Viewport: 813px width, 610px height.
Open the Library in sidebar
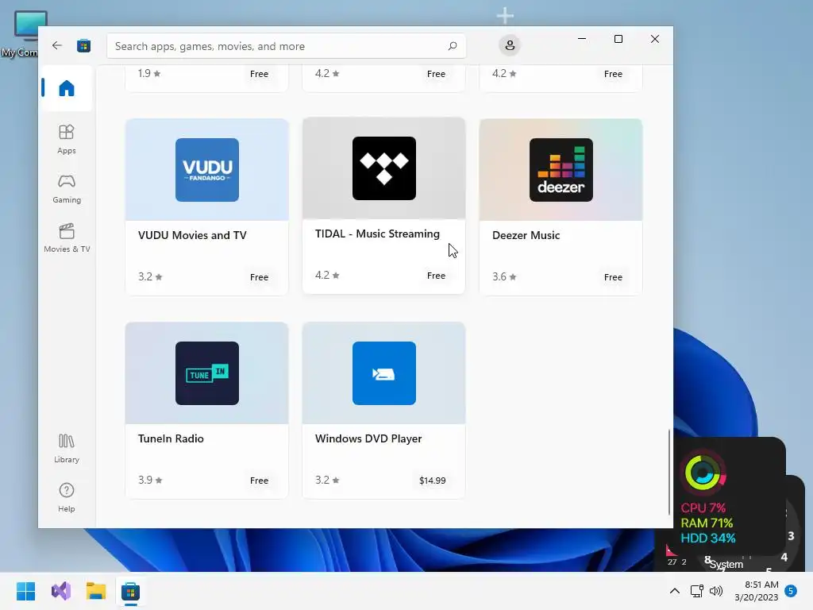pyautogui.click(x=67, y=448)
